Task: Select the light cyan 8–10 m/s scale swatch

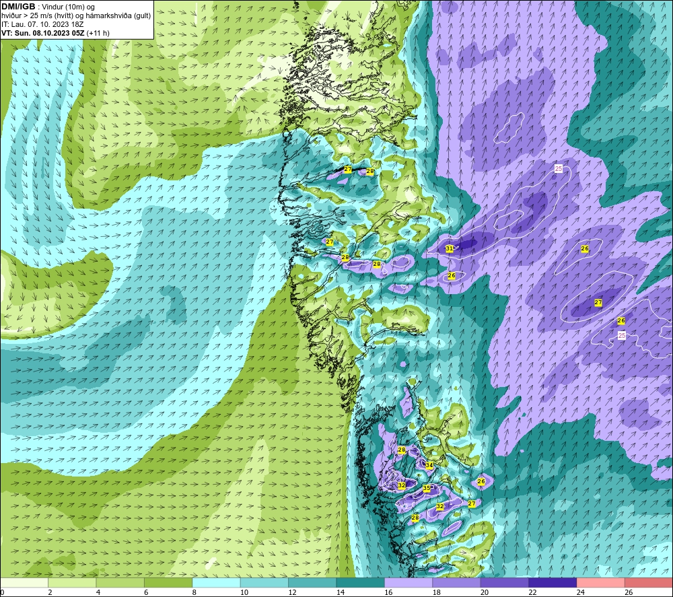Action: (216, 583)
